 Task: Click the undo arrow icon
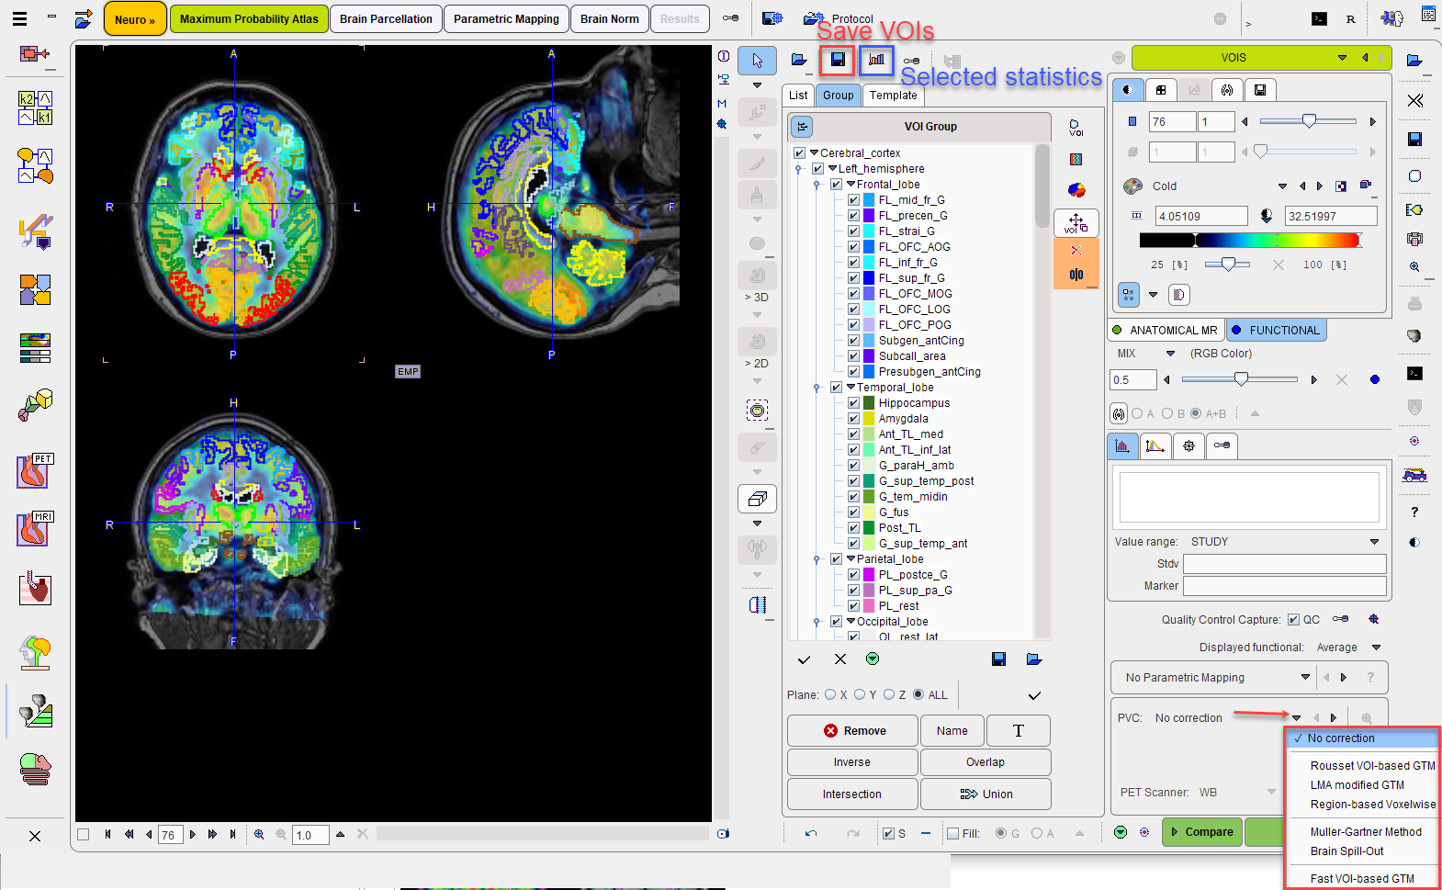[x=811, y=833]
